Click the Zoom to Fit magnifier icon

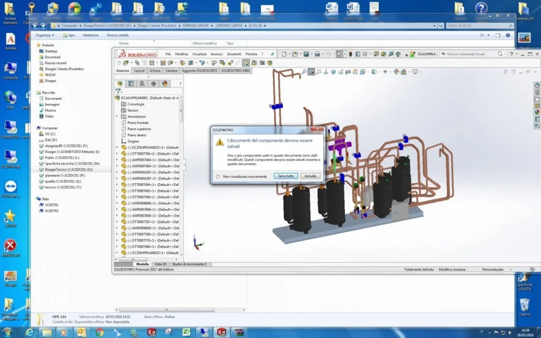(x=304, y=72)
